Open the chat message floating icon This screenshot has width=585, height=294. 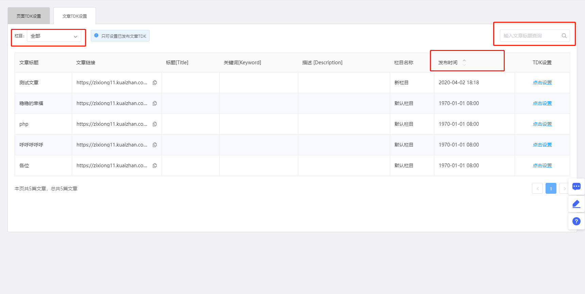576,187
